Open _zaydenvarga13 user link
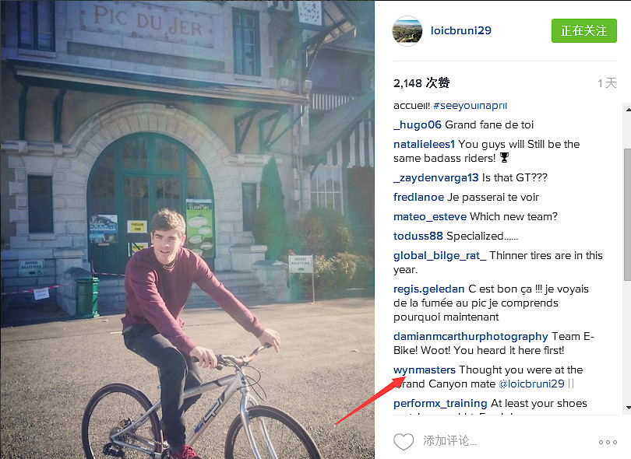The height and width of the screenshot is (459, 631). tap(435, 177)
